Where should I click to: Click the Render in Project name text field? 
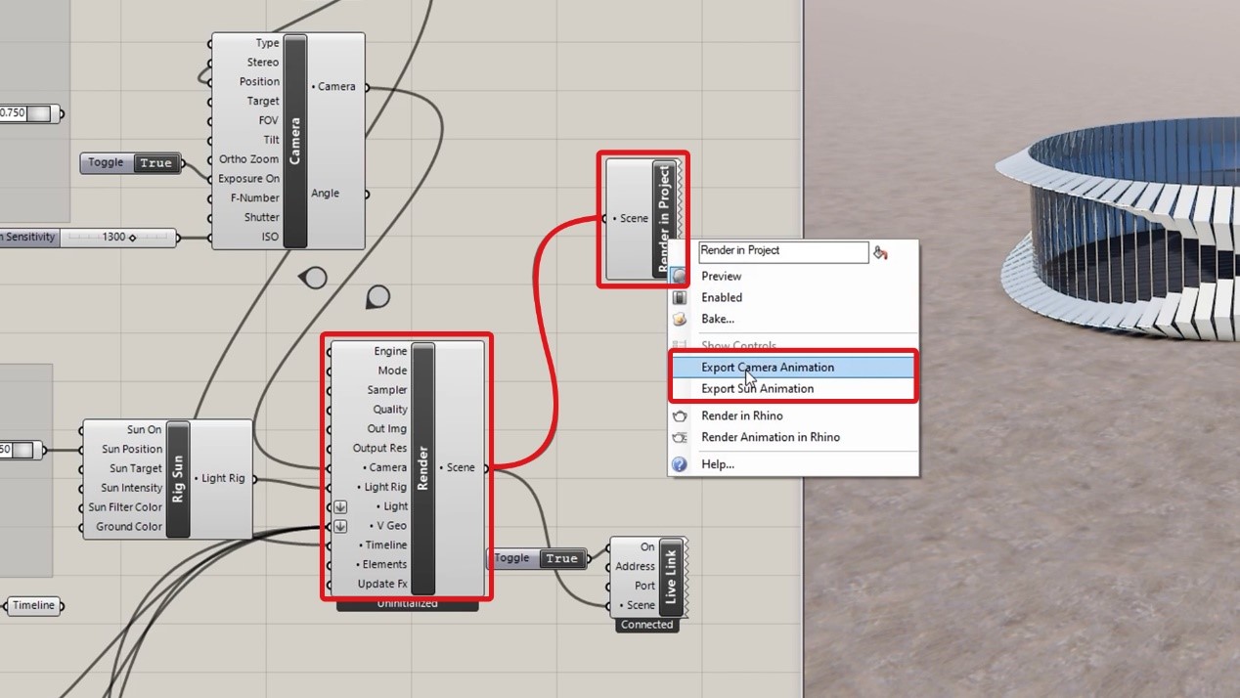tap(782, 251)
